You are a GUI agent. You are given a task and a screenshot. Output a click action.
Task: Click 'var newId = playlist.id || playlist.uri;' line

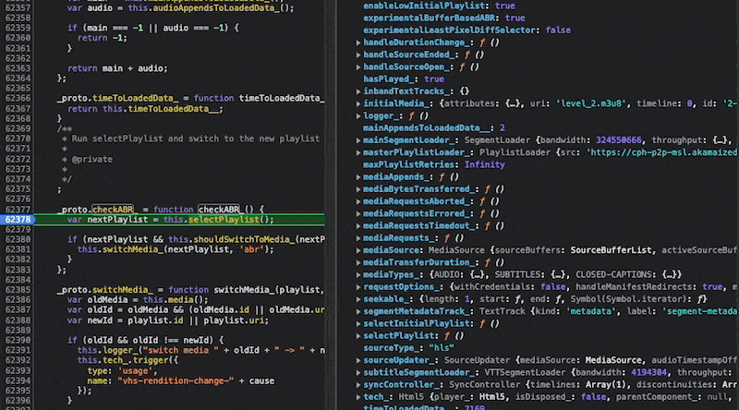tap(168, 320)
